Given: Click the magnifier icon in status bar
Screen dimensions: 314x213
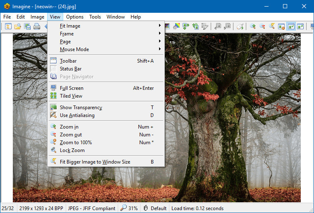Looking at the screenshot, I should (x=124, y=208).
